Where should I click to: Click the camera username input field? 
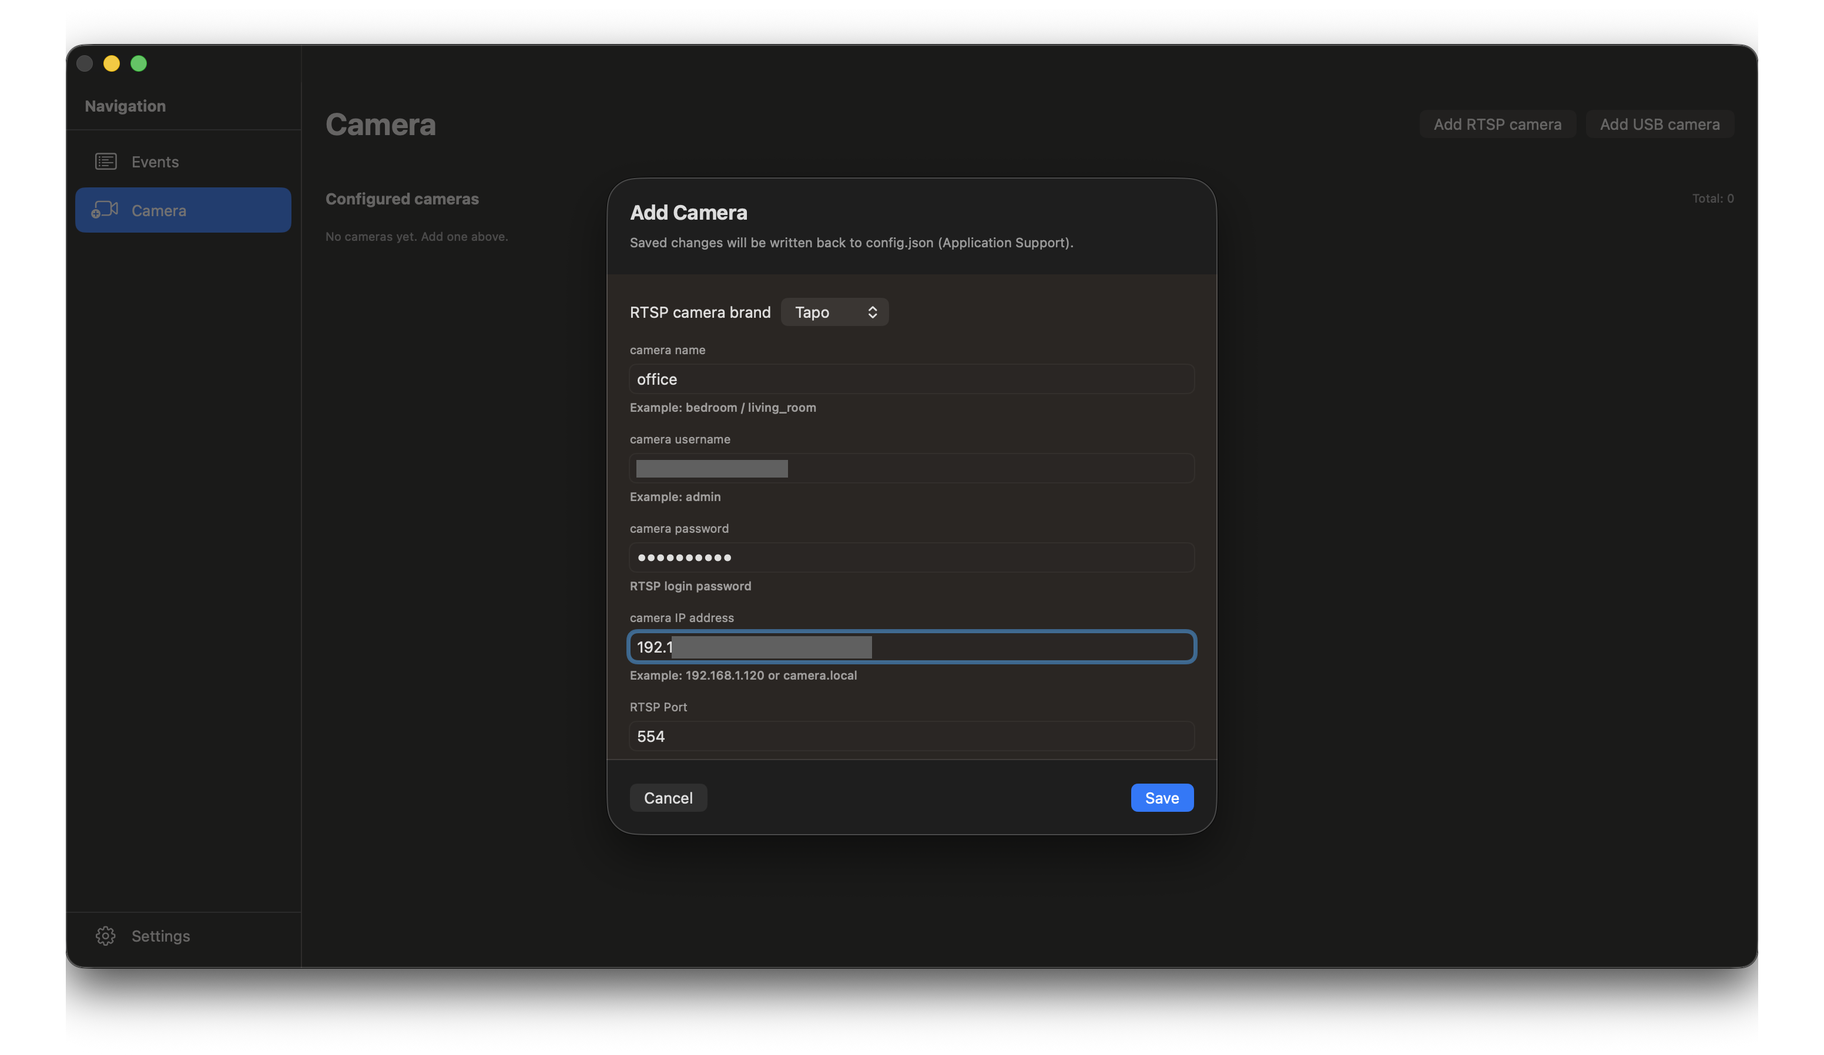[911, 468]
